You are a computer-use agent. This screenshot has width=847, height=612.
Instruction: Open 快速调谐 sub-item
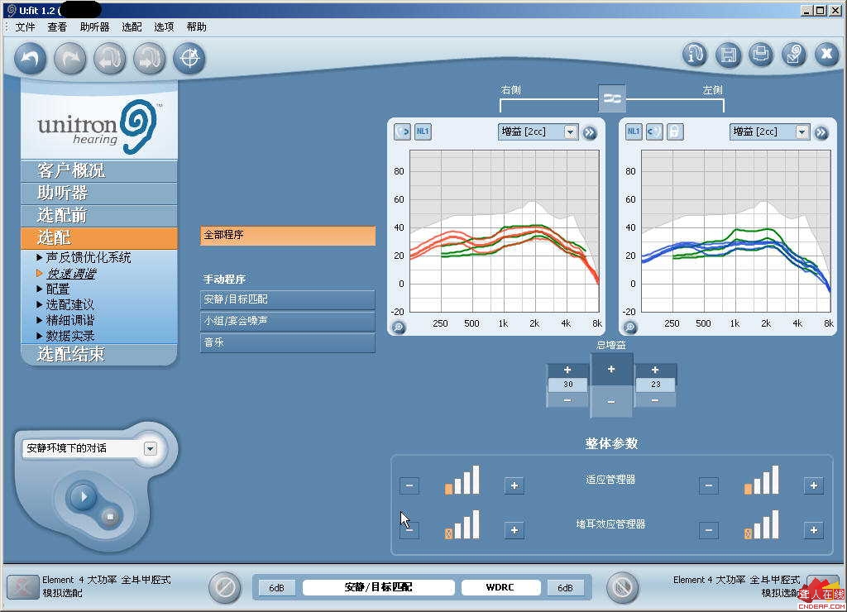tap(71, 274)
